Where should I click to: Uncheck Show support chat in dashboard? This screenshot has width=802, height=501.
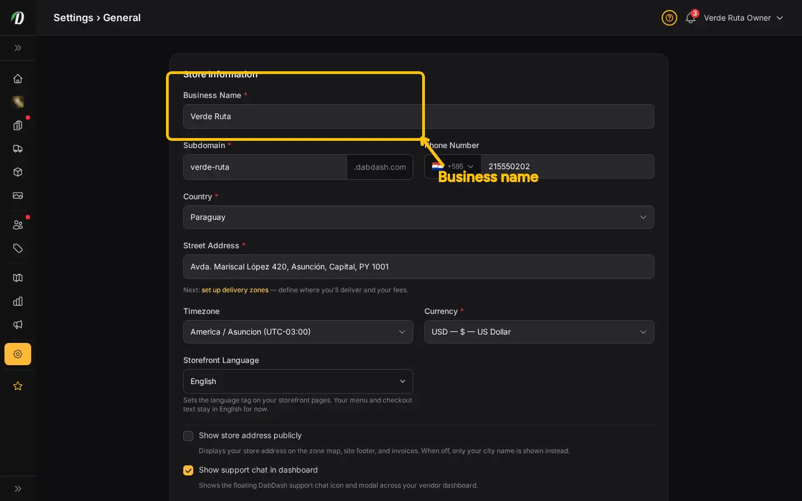pyautogui.click(x=188, y=470)
